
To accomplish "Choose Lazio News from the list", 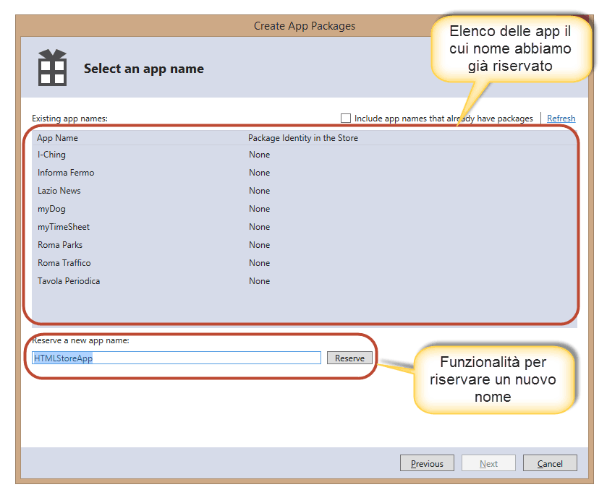I will [x=59, y=191].
